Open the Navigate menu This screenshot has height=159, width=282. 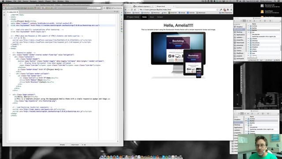(33, 1)
